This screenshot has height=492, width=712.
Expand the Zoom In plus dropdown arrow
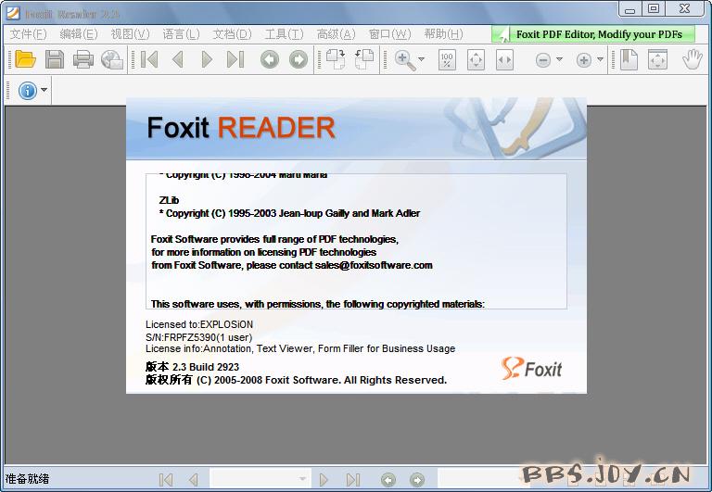click(601, 59)
